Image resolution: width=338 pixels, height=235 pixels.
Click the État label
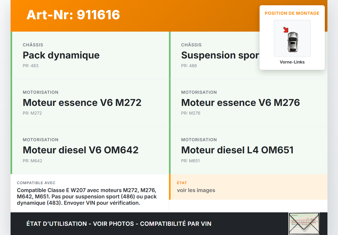[182, 183]
